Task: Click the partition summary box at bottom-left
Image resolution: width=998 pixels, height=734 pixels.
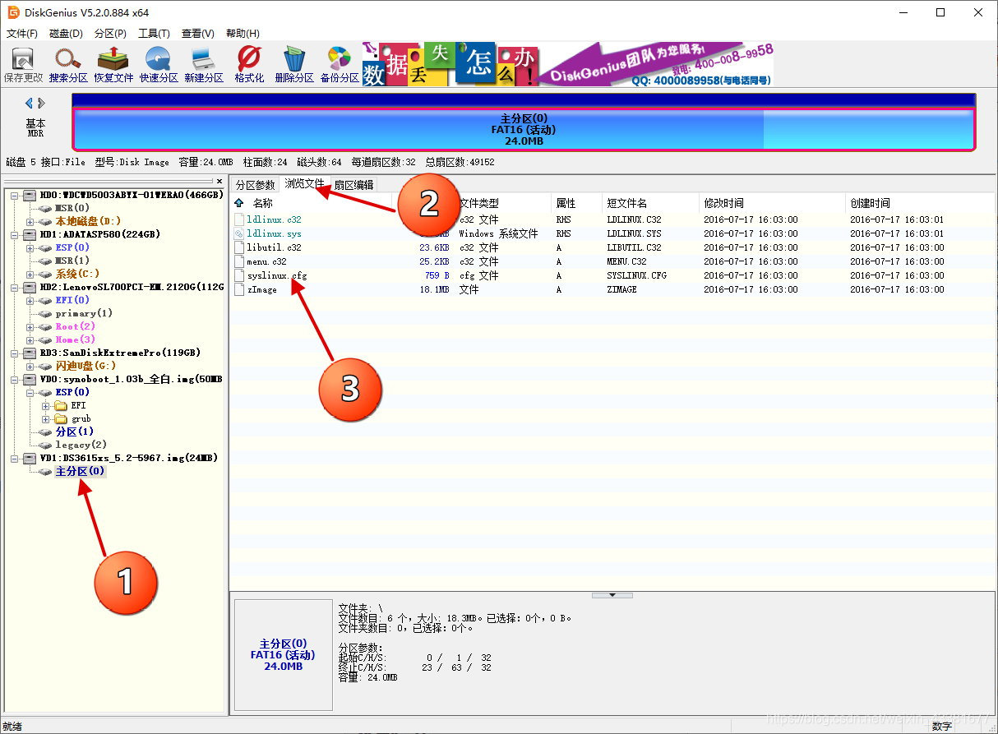Action: 283,654
